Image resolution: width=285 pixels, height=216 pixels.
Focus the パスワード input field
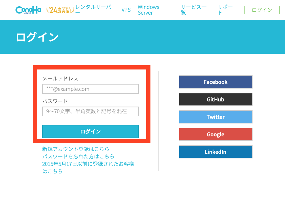click(90, 111)
